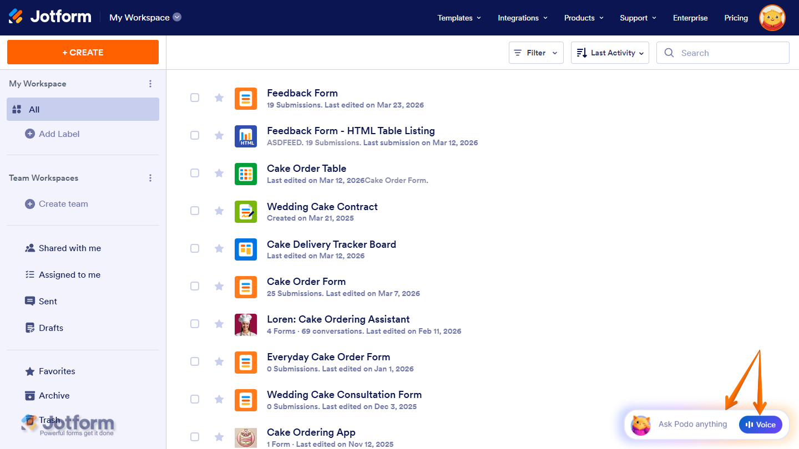
Task: Click inside the Search field
Action: coord(721,52)
